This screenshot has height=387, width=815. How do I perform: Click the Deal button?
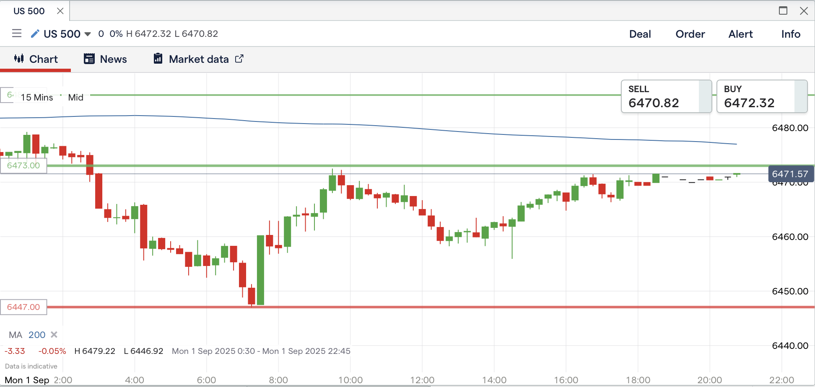640,34
